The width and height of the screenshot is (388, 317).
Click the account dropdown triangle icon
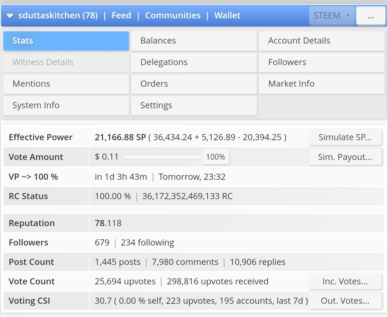coord(10,16)
